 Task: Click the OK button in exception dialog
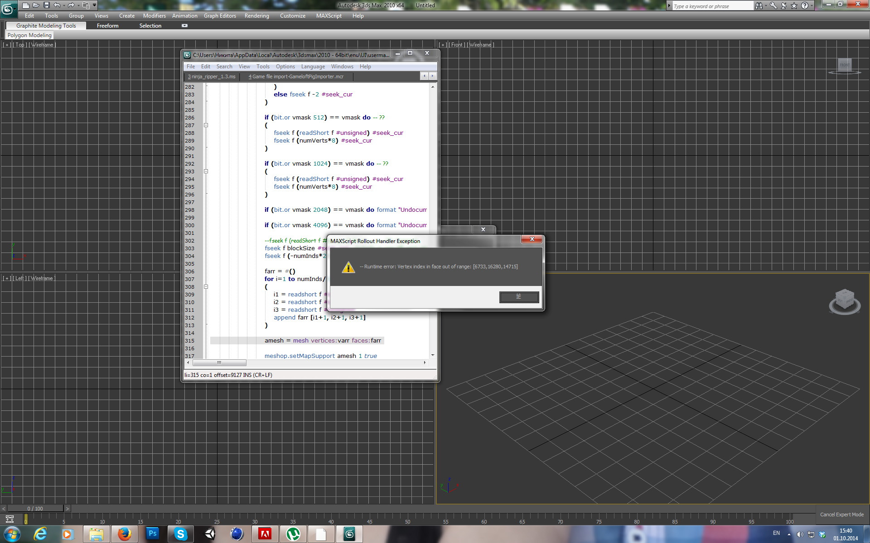(519, 297)
